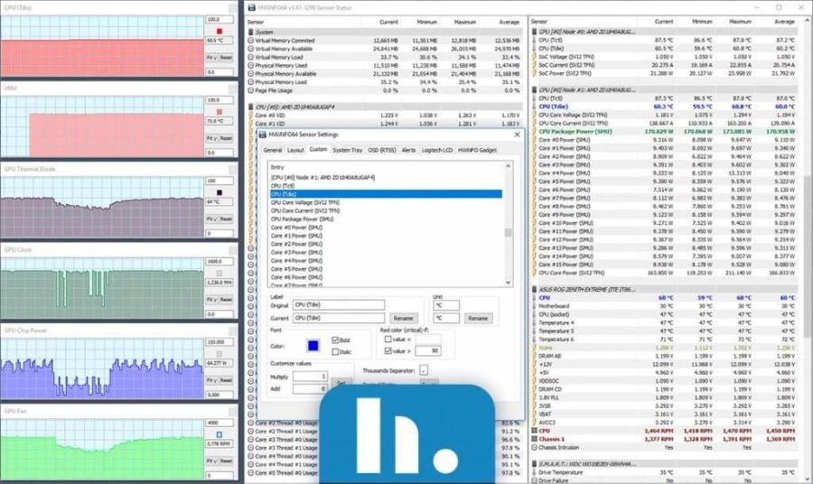Switch to OSD (RTSS) tab

381,150
